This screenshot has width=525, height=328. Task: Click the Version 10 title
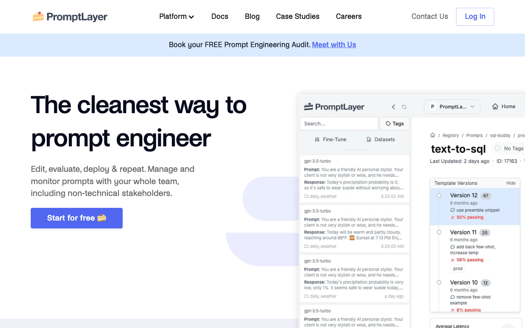coord(464,282)
